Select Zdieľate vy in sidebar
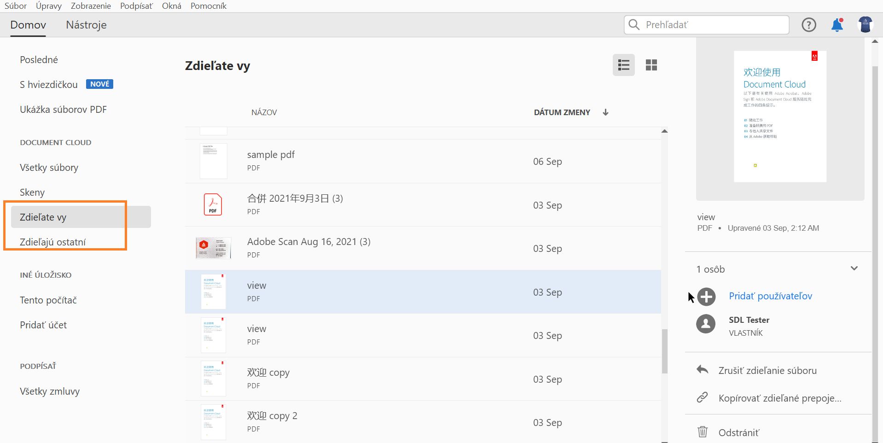883x443 pixels. [x=81, y=217]
